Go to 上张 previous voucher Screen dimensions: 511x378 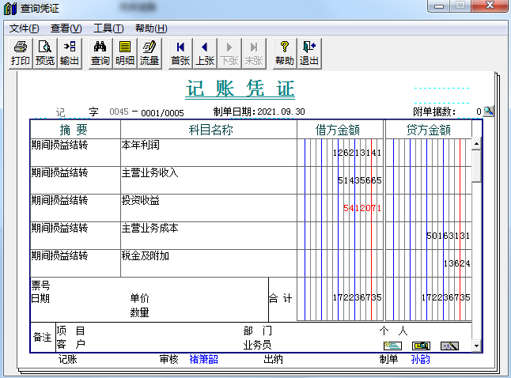pyautogui.click(x=205, y=54)
